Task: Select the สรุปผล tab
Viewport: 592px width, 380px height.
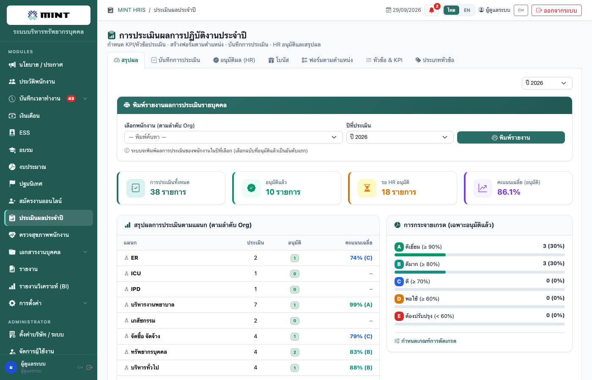Action: 126,60
